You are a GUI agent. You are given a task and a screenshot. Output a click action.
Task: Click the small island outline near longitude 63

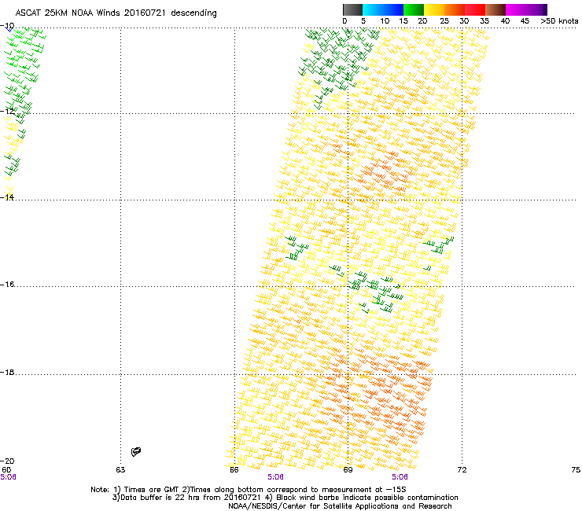click(x=136, y=451)
